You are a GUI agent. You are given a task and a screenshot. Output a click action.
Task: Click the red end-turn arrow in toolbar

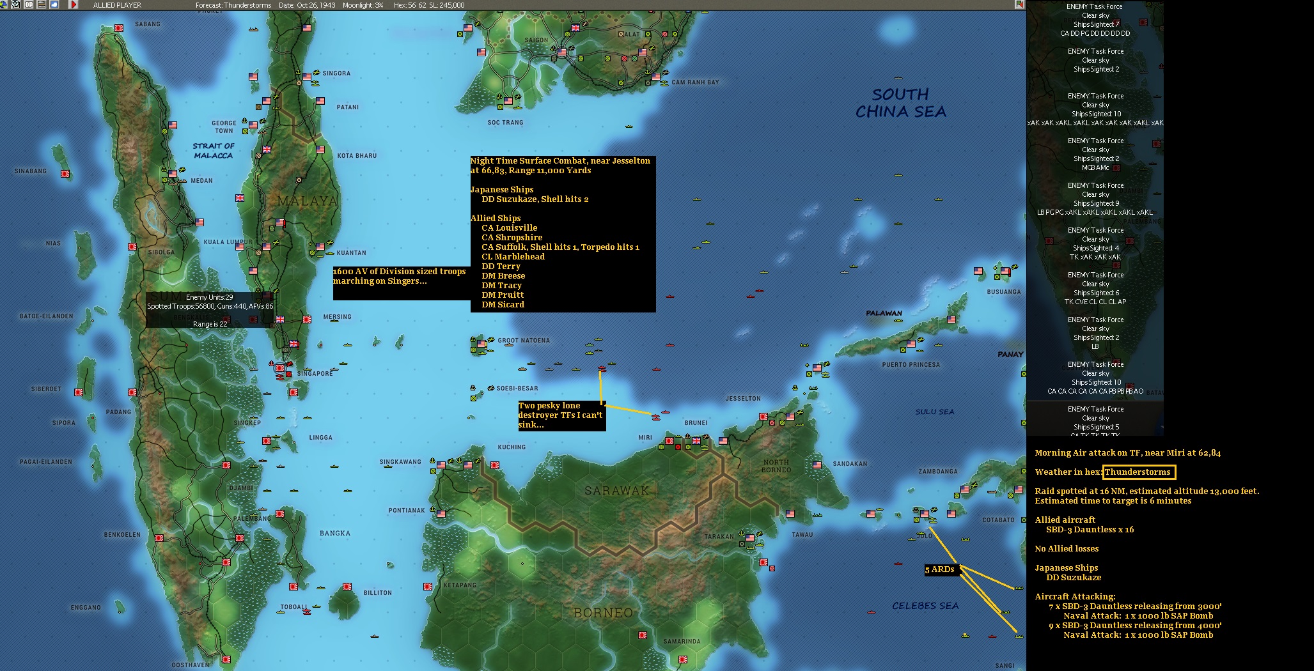pos(74,4)
